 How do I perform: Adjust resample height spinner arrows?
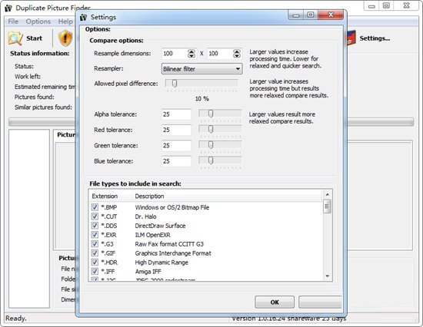(x=237, y=54)
